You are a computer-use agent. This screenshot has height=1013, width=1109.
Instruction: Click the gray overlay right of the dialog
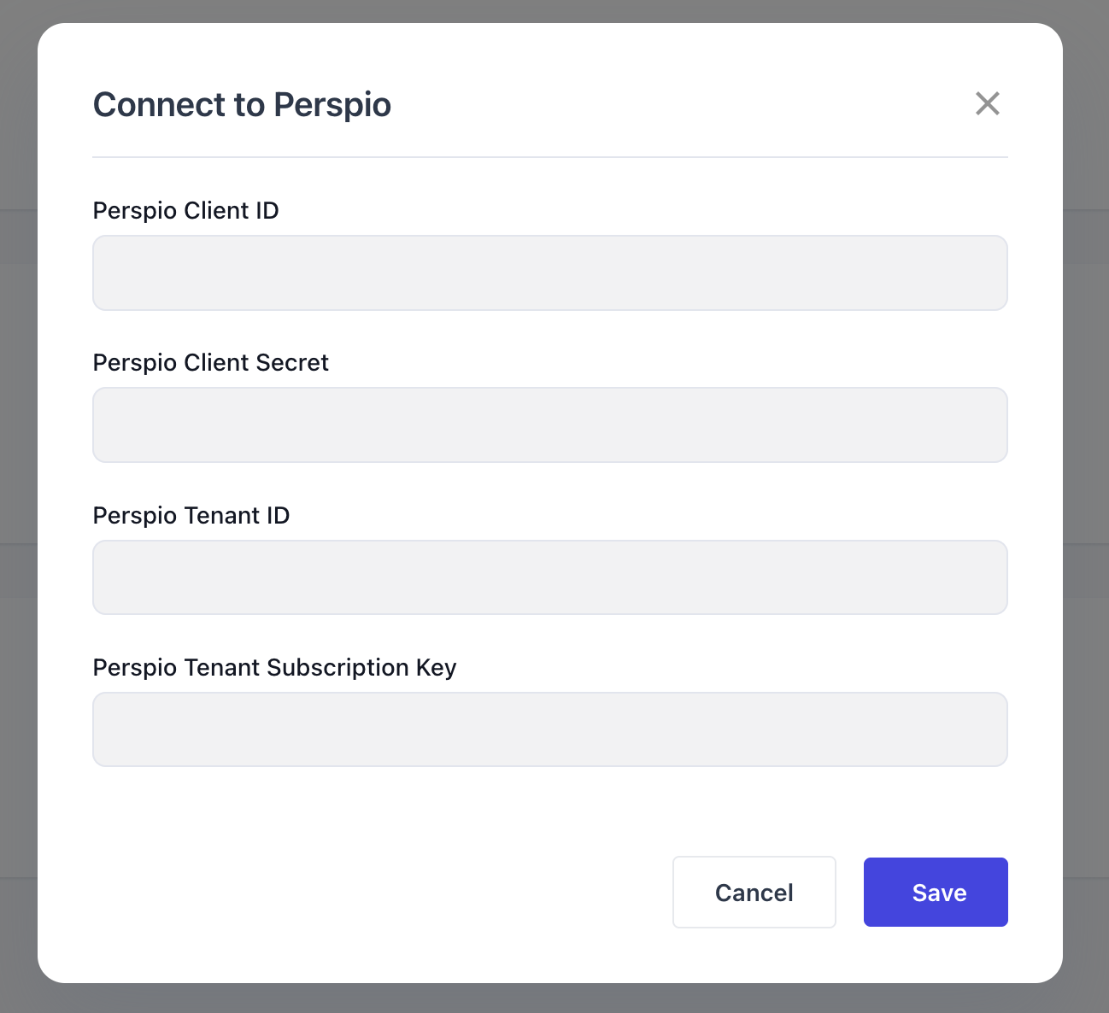click(1086, 506)
